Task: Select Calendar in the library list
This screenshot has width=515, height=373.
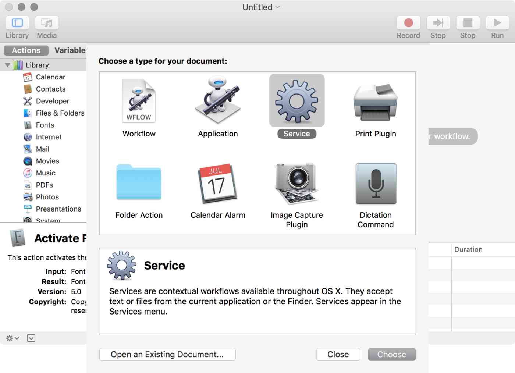Action: (43, 77)
